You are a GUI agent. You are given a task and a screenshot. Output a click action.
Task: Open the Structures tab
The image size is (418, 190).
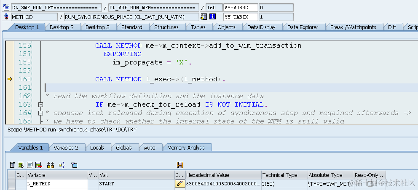pyautogui.click(x=166, y=27)
